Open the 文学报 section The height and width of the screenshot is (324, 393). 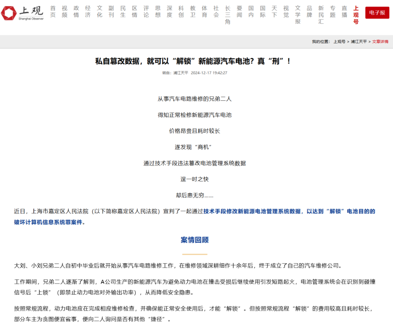298,15
